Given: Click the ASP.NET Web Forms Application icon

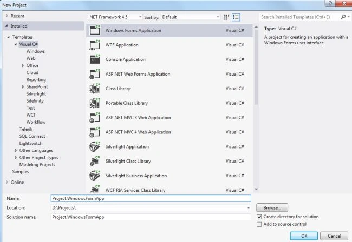Looking at the screenshot, I should [95, 74].
